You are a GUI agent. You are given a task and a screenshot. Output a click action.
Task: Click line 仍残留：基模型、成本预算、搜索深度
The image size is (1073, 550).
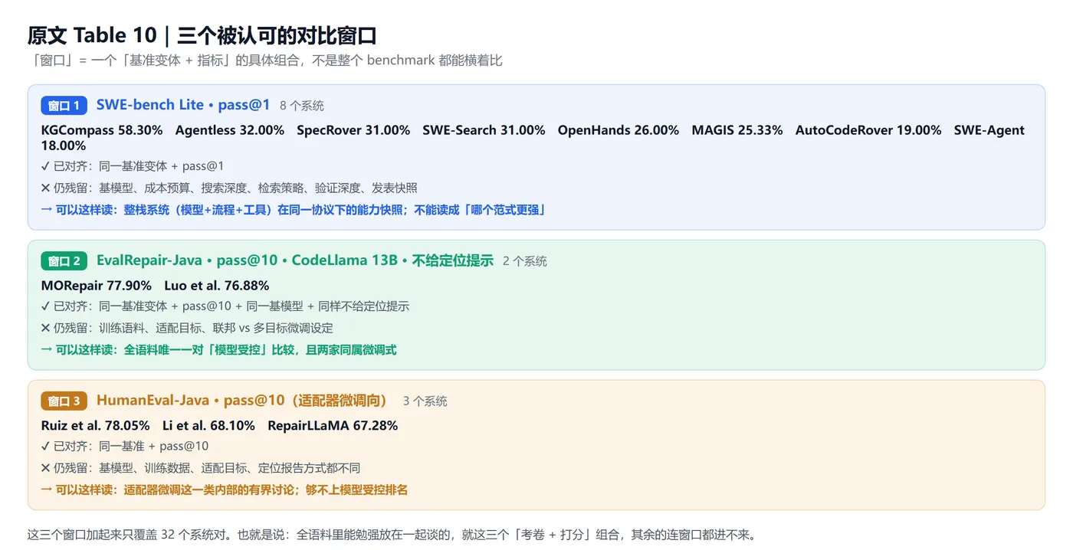click(x=229, y=188)
